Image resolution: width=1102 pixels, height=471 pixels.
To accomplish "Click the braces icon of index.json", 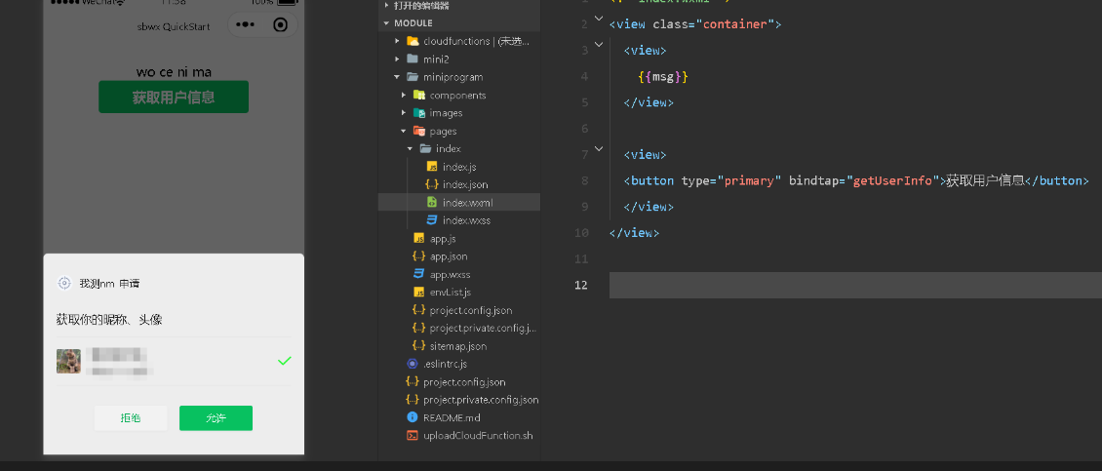I will pos(432,185).
